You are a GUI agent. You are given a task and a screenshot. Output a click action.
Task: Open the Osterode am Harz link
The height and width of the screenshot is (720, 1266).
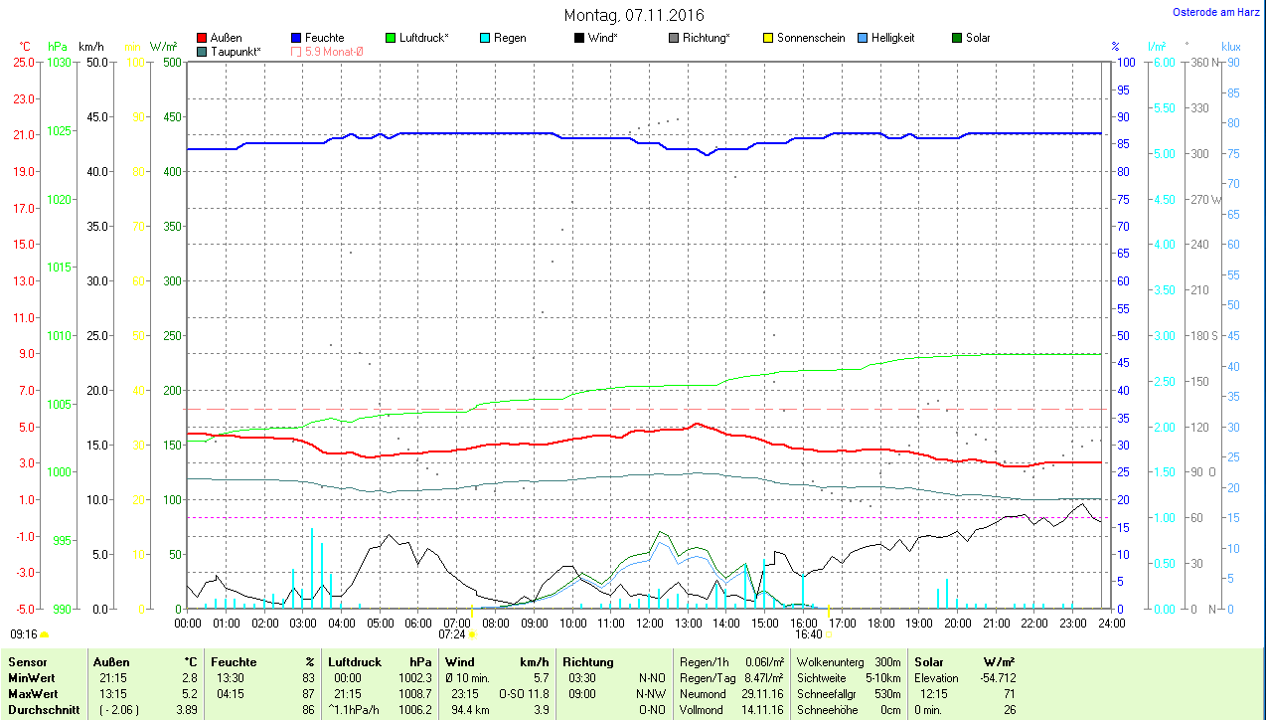pyautogui.click(x=1217, y=13)
